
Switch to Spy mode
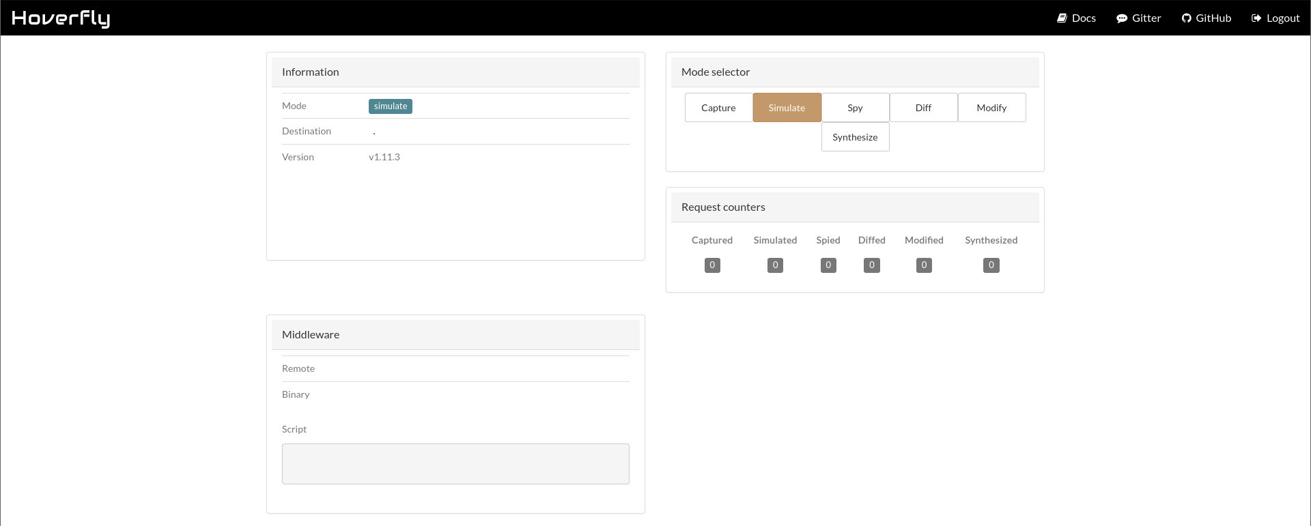pos(855,108)
